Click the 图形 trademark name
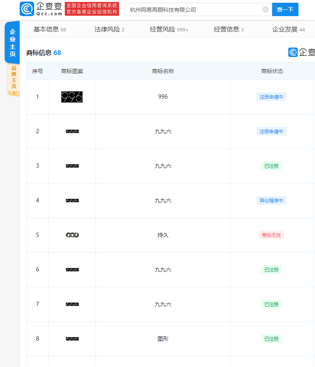315x367 pixels. pyautogui.click(x=163, y=339)
